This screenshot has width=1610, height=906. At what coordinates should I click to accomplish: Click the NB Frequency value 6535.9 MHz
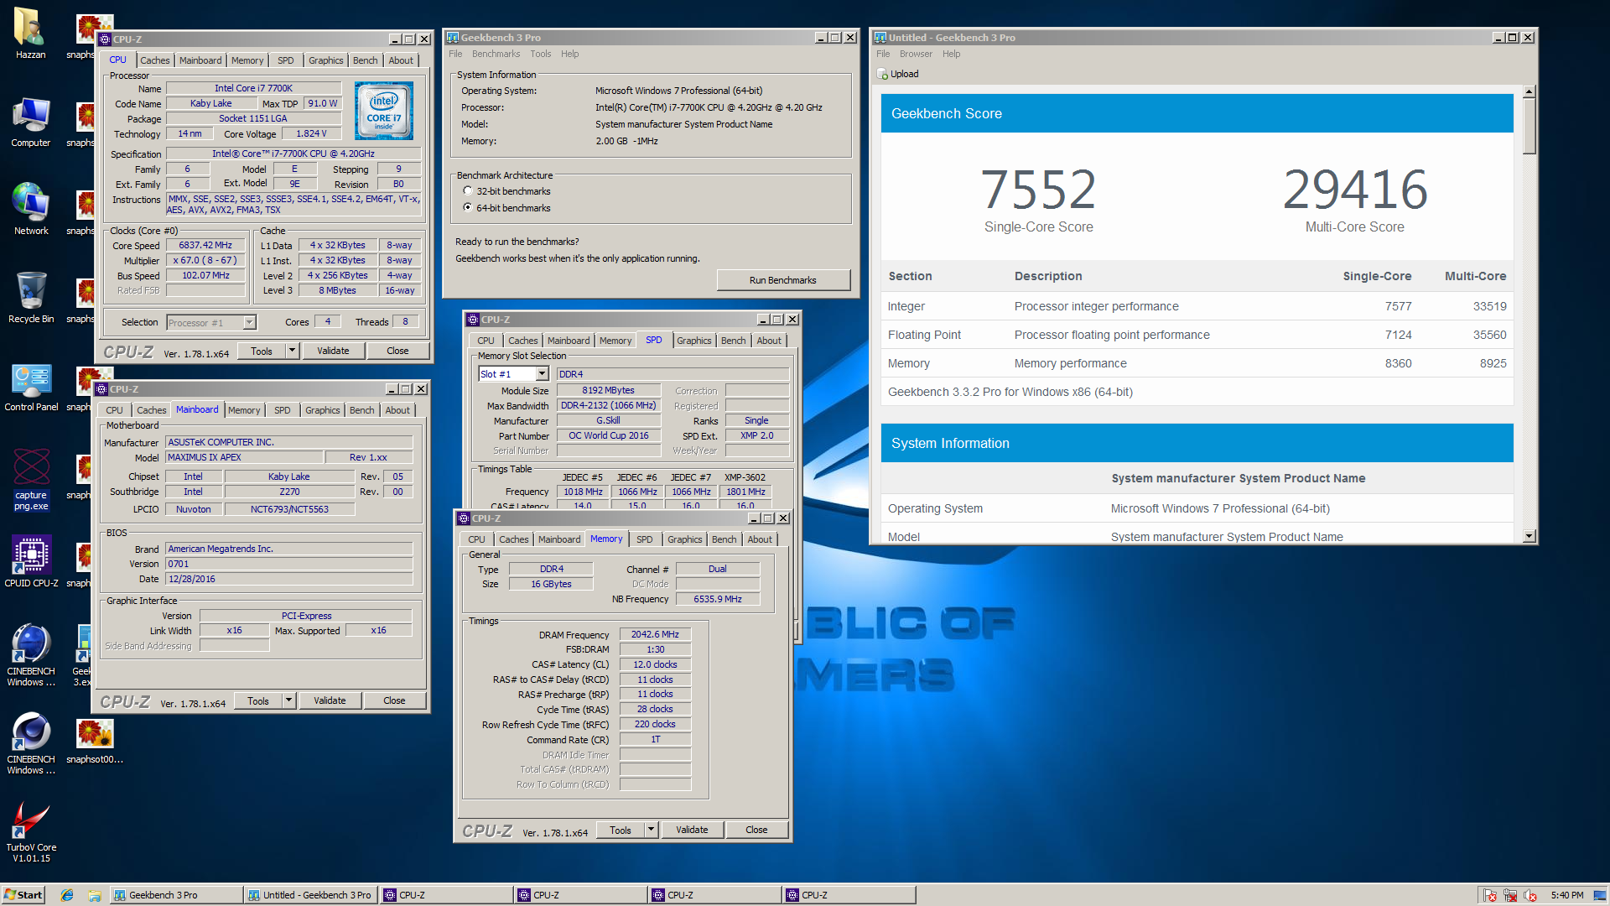[717, 599]
